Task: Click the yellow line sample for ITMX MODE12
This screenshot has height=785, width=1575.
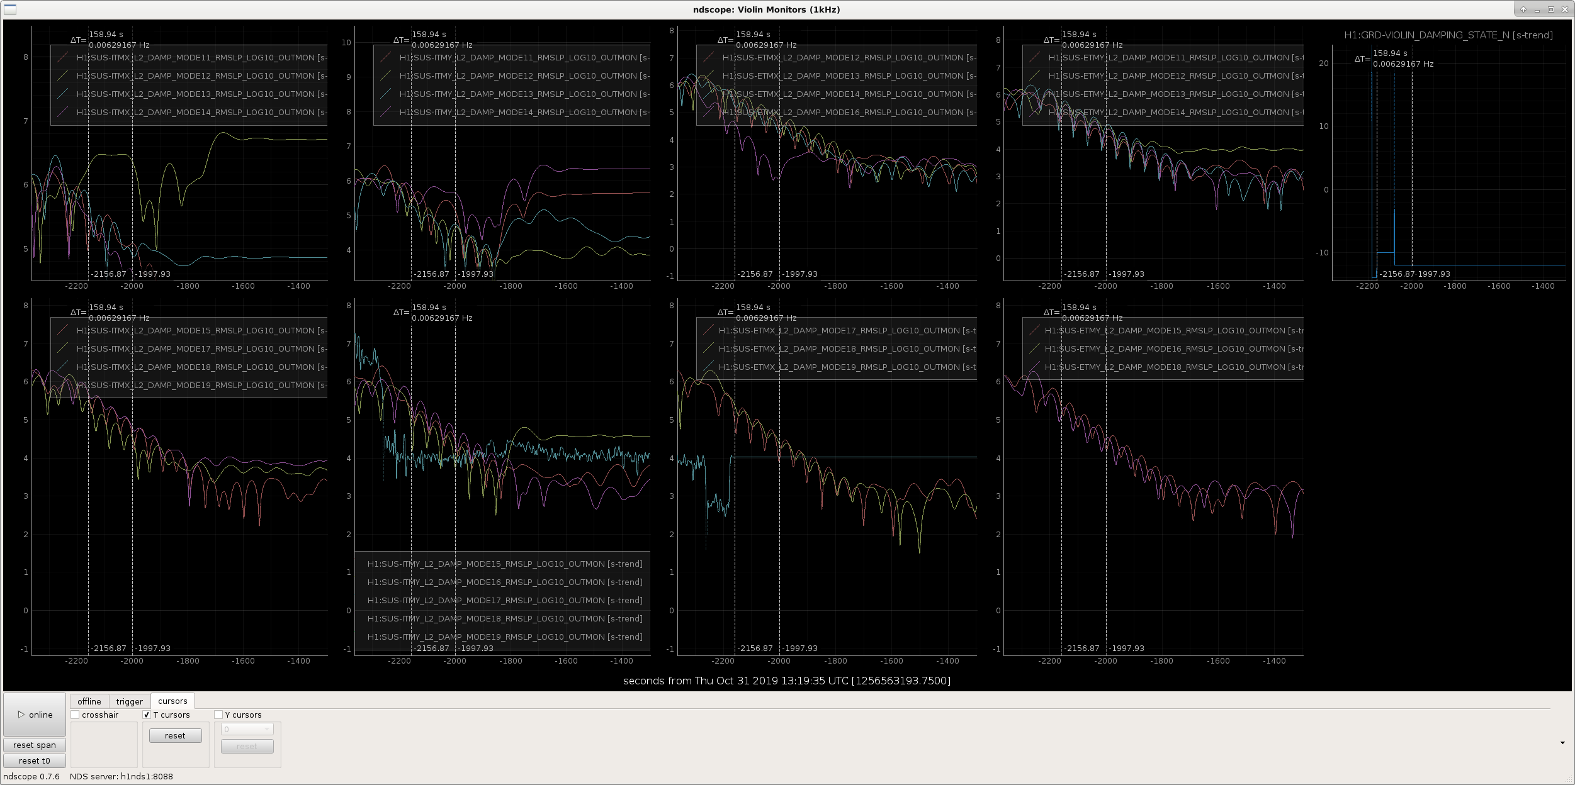Action: pos(62,75)
